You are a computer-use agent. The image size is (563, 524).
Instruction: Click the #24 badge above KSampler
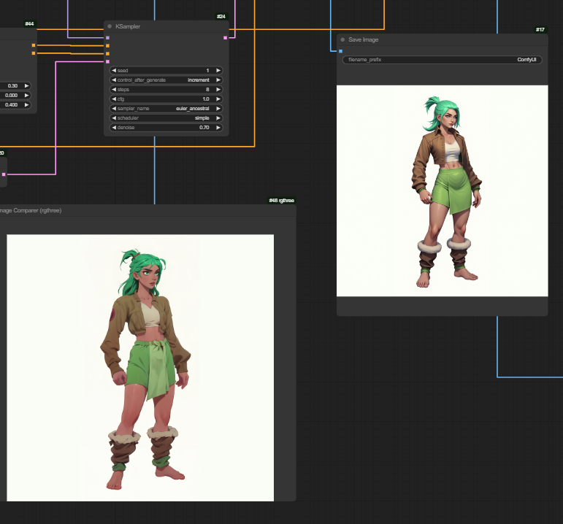(x=221, y=16)
